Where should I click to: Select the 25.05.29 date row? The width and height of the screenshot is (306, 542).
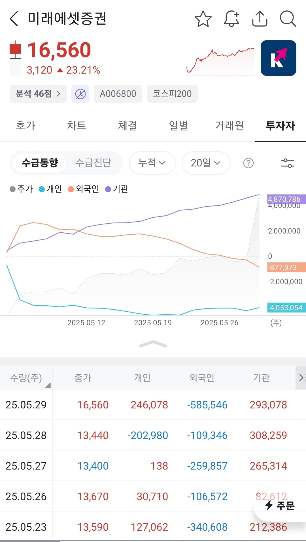153,405
